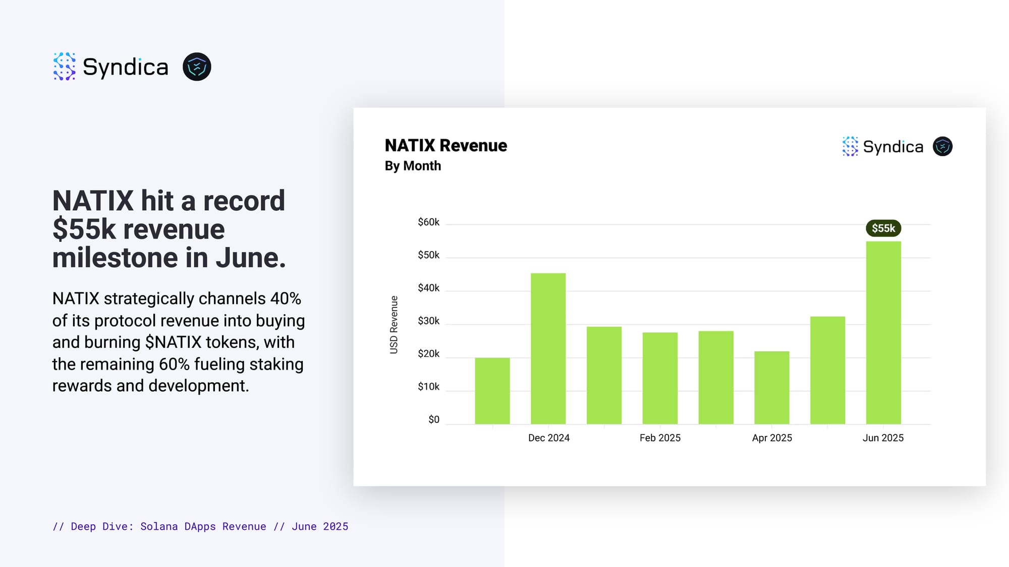The height and width of the screenshot is (567, 1009).
Task: Click the $55k label badge
Action: [883, 228]
